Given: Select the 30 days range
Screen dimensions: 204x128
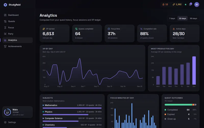Looking at the screenshot, I should point(182,18).
